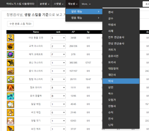149x131 pixels.
Task: Select 슈터 from the talent list
Action: [121, 112]
